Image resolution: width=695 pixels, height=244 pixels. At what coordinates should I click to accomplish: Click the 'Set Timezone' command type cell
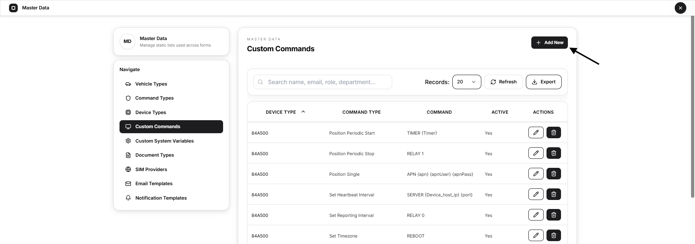point(343,236)
